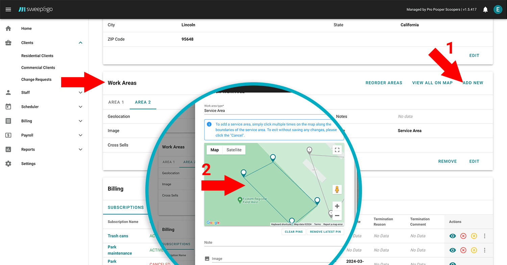Expand the Staff sidebar section

80,92
